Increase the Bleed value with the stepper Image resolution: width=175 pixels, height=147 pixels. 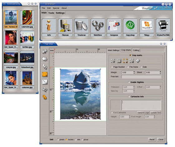click(x=160, y=72)
